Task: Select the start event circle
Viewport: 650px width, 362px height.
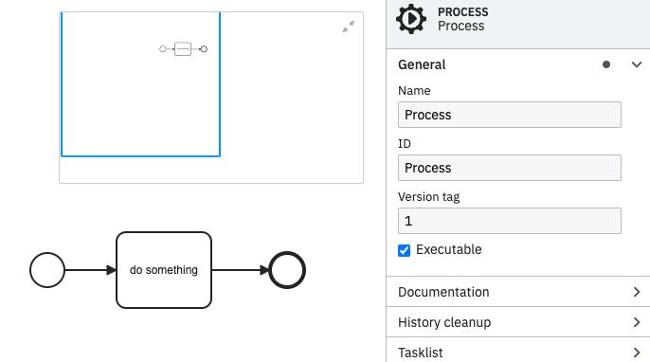Action: [47, 270]
